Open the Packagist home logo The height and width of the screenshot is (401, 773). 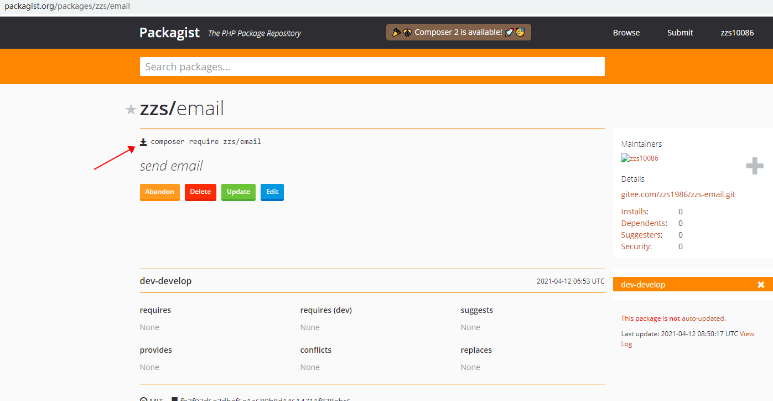(x=169, y=32)
